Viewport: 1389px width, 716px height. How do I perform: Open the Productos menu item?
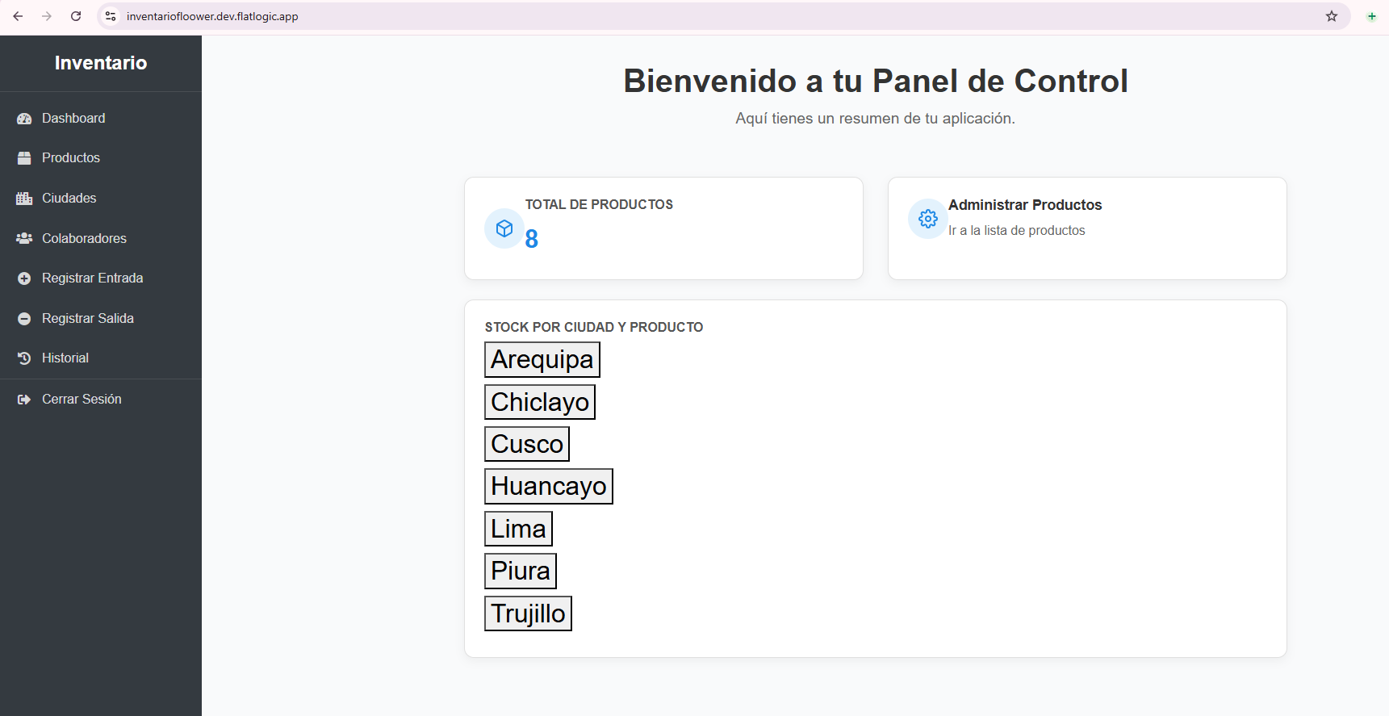click(71, 158)
